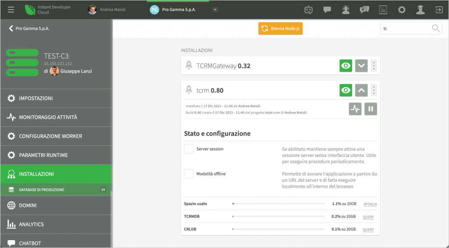Open the support headset agent icon
Image resolution: width=449 pixels, height=248 pixels.
346,10
